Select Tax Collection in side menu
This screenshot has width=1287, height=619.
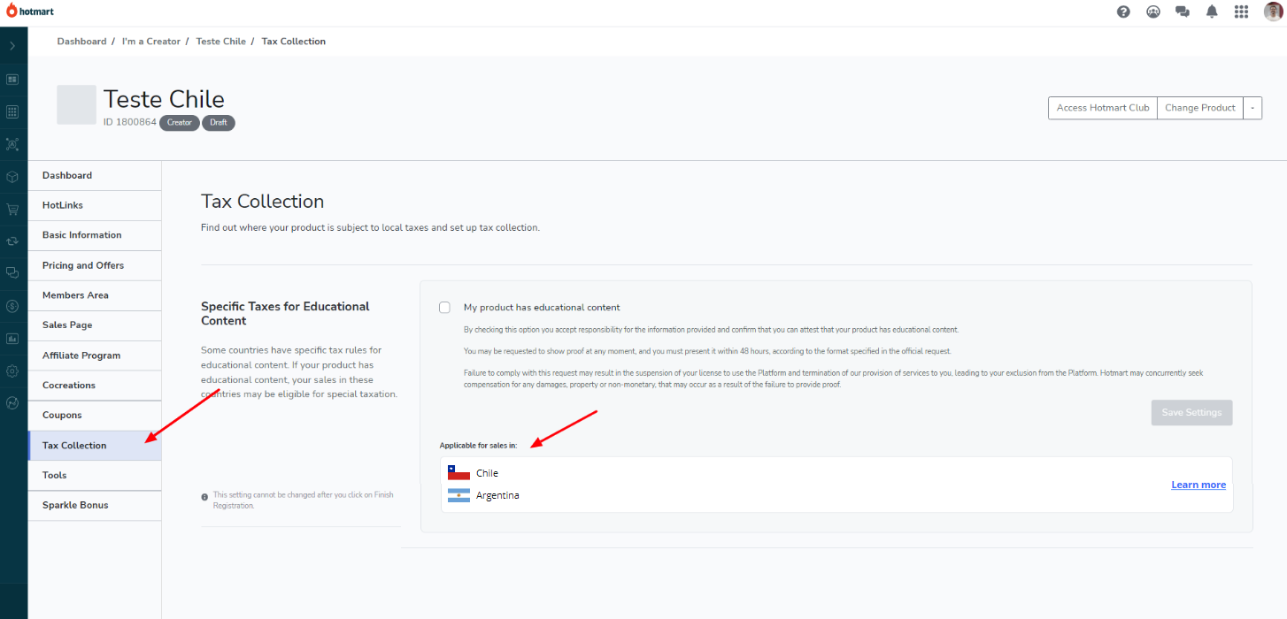tap(95, 446)
